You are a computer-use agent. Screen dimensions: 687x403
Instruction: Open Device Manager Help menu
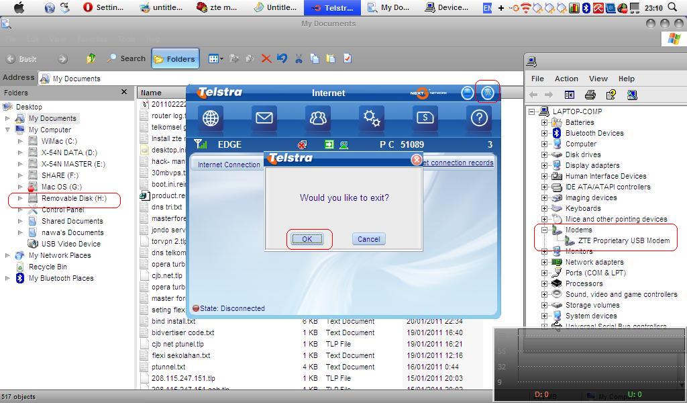pyautogui.click(x=626, y=79)
